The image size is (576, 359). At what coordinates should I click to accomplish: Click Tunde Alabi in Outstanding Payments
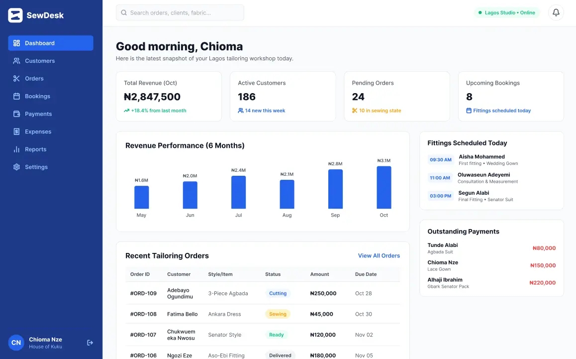click(x=443, y=245)
